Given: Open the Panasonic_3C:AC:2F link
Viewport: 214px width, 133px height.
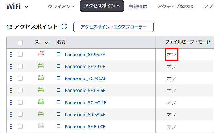Looking at the screenshot, I should coord(85,102).
